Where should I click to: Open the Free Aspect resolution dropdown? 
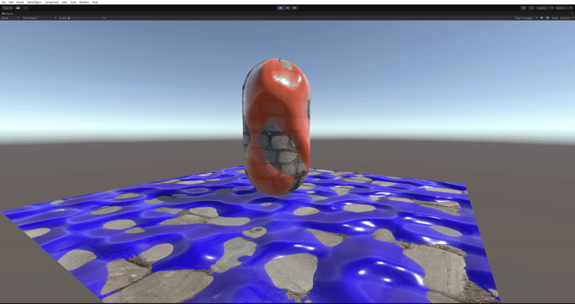click(x=38, y=18)
